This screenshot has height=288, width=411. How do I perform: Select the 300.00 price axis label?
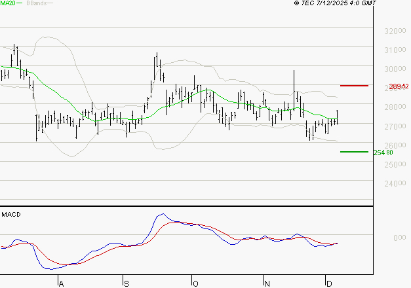[x=395, y=69]
